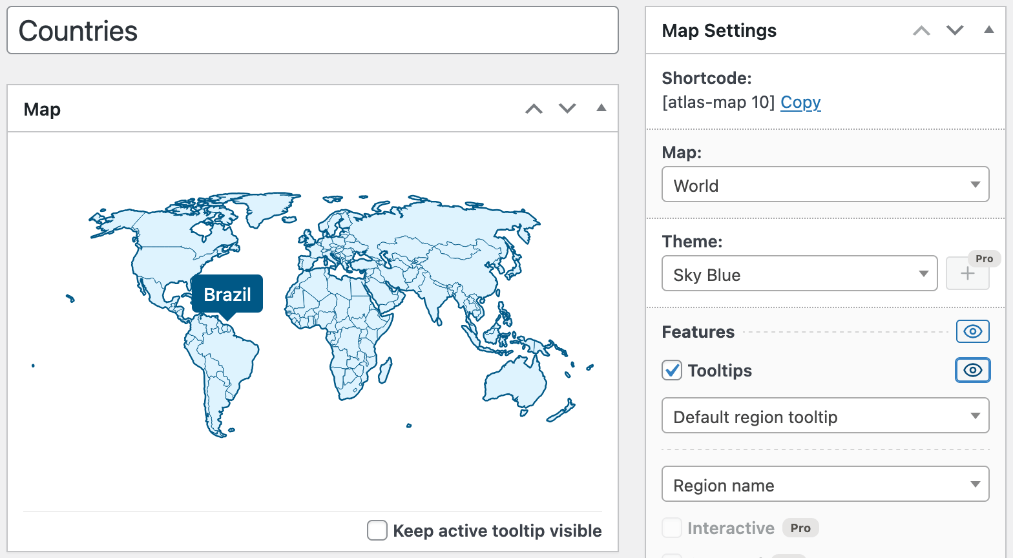Viewport: 1013px width, 558px height.
Task: Toggle the Tooltips preview eye icon
Action: (x=972, y=370)
